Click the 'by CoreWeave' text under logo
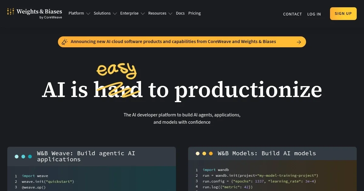The height and width of the screenshot is (191, 364). (x=50, y=17)
